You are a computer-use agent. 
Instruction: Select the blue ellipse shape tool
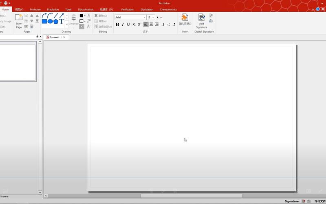pos(50,21)
